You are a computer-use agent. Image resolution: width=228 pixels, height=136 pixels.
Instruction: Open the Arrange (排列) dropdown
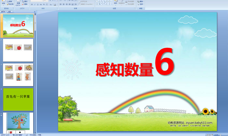(x=116, y=2)
